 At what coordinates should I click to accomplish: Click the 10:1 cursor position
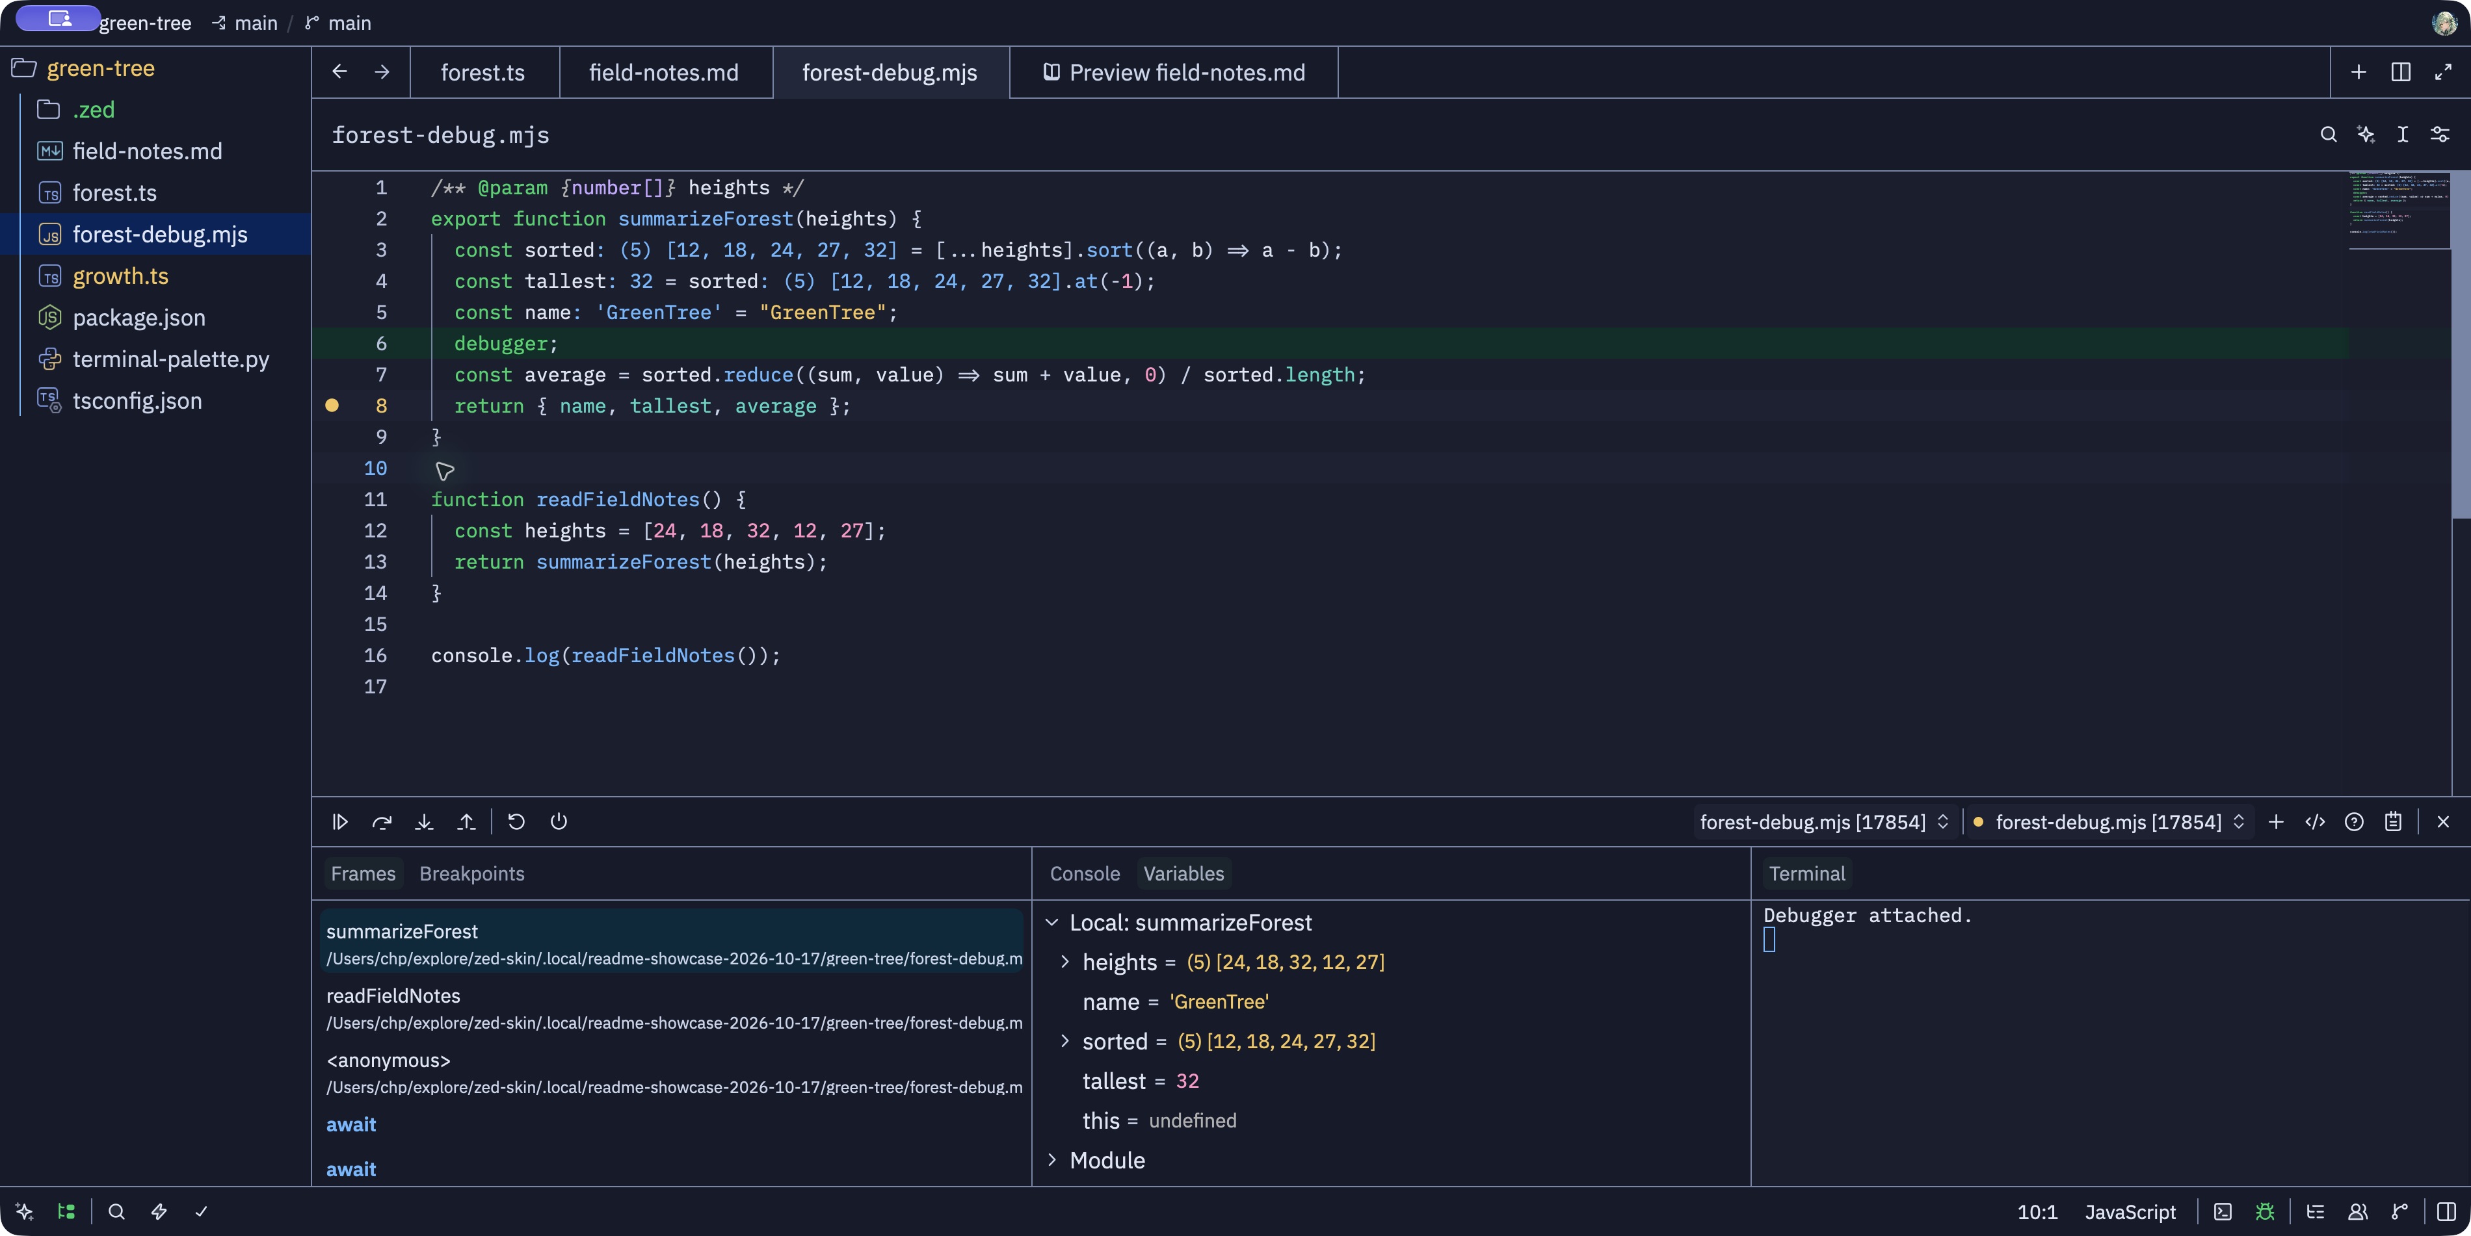tap(2037, 1212)
